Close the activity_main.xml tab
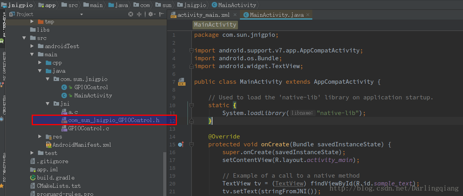 click(x=235, y=15)
